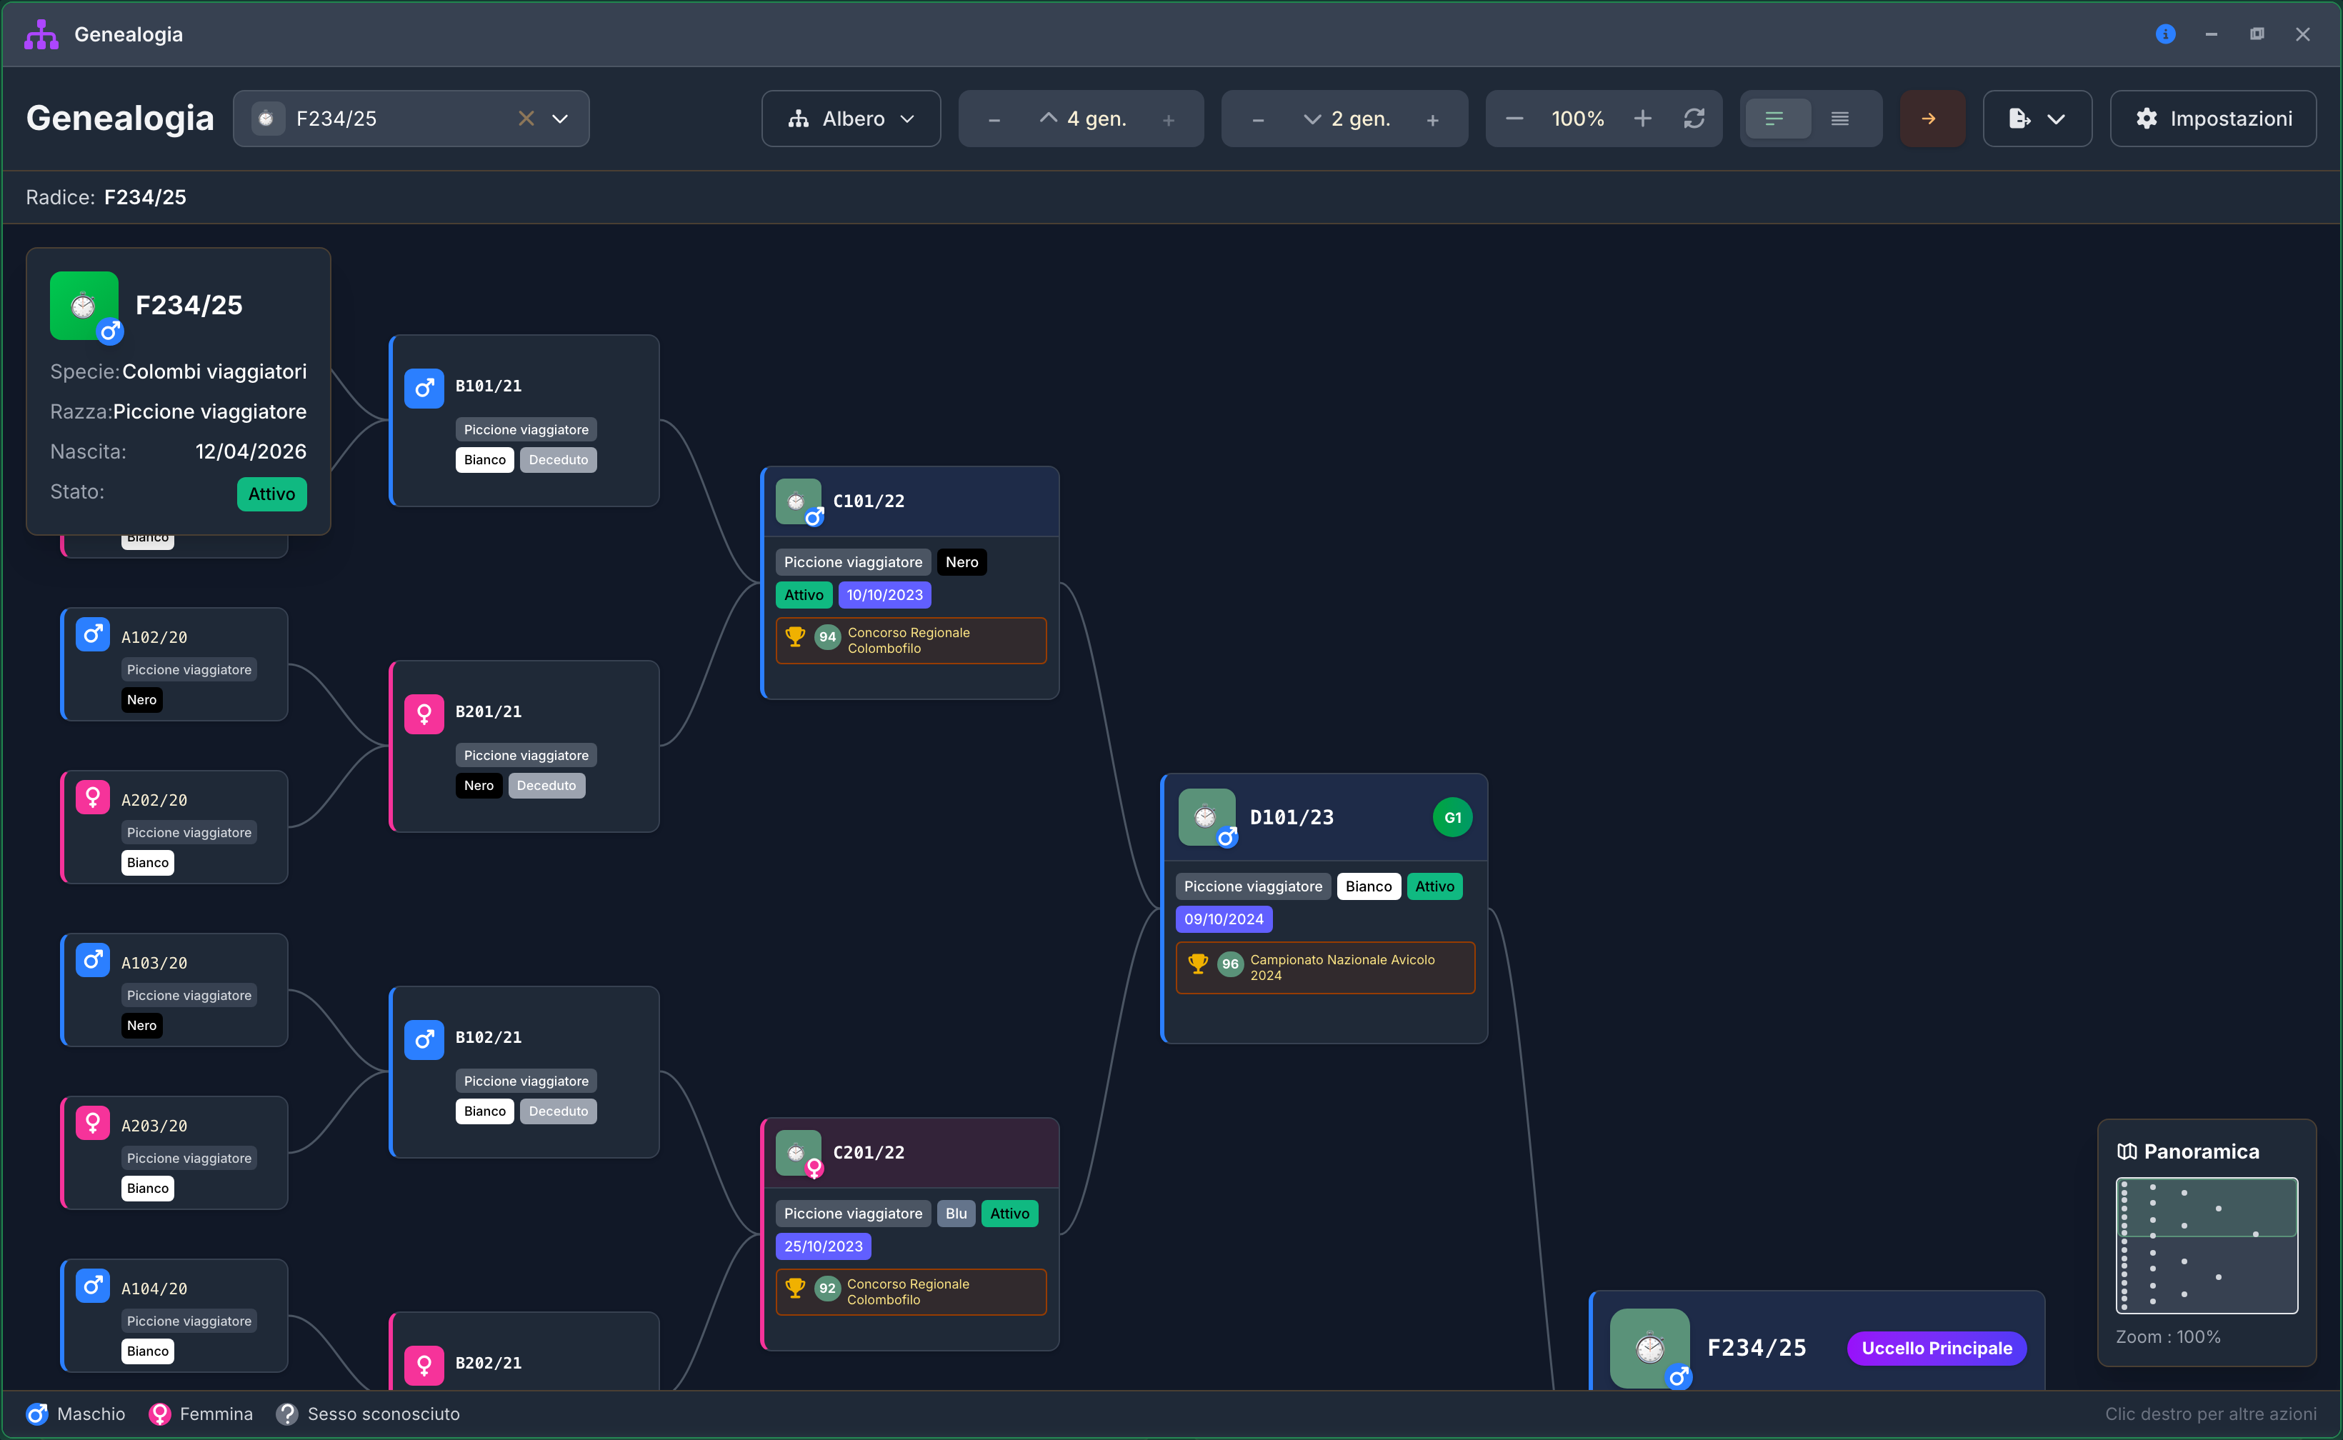Open the export file dropdown

(x=2037, y=118)
